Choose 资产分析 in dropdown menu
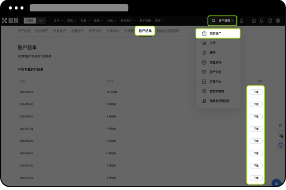Screen dimensions: 286x190 (x=218, y=72)
